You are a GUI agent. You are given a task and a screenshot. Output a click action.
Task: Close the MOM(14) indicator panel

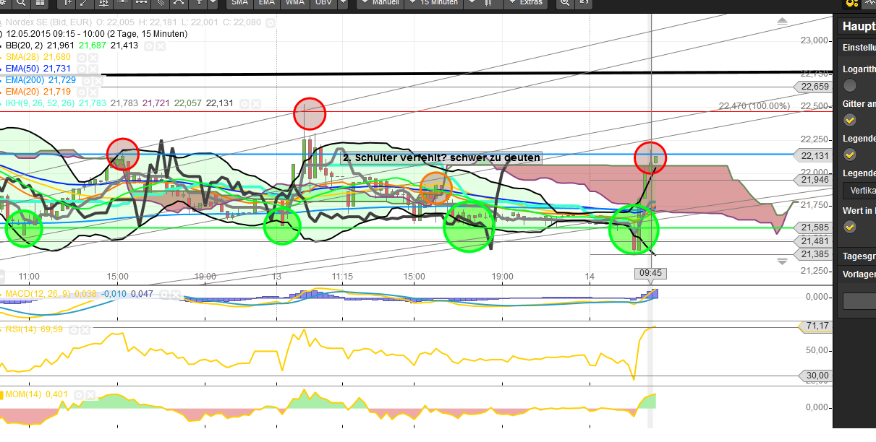(90, 395)
